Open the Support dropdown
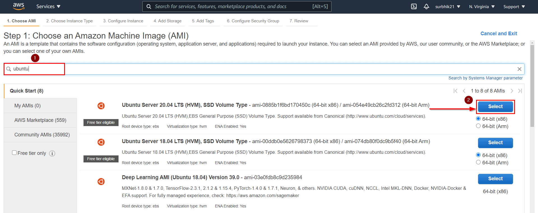538x213 pixels. (x=514, y=7)
